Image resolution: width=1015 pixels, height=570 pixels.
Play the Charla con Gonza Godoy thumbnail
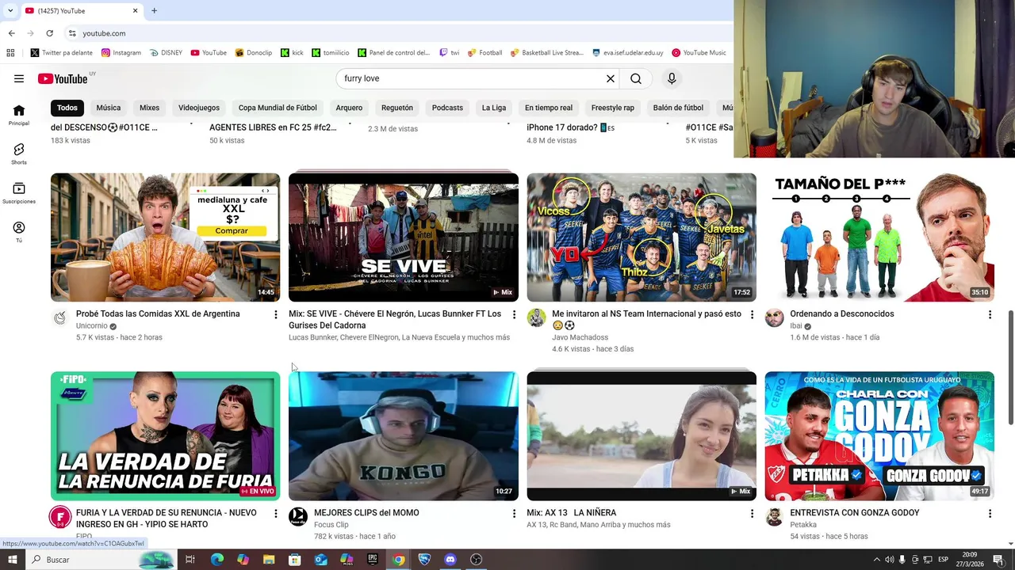point(879,436)
